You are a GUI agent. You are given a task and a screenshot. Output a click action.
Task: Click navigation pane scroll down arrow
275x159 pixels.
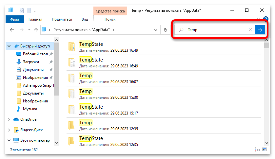(56, 143)
